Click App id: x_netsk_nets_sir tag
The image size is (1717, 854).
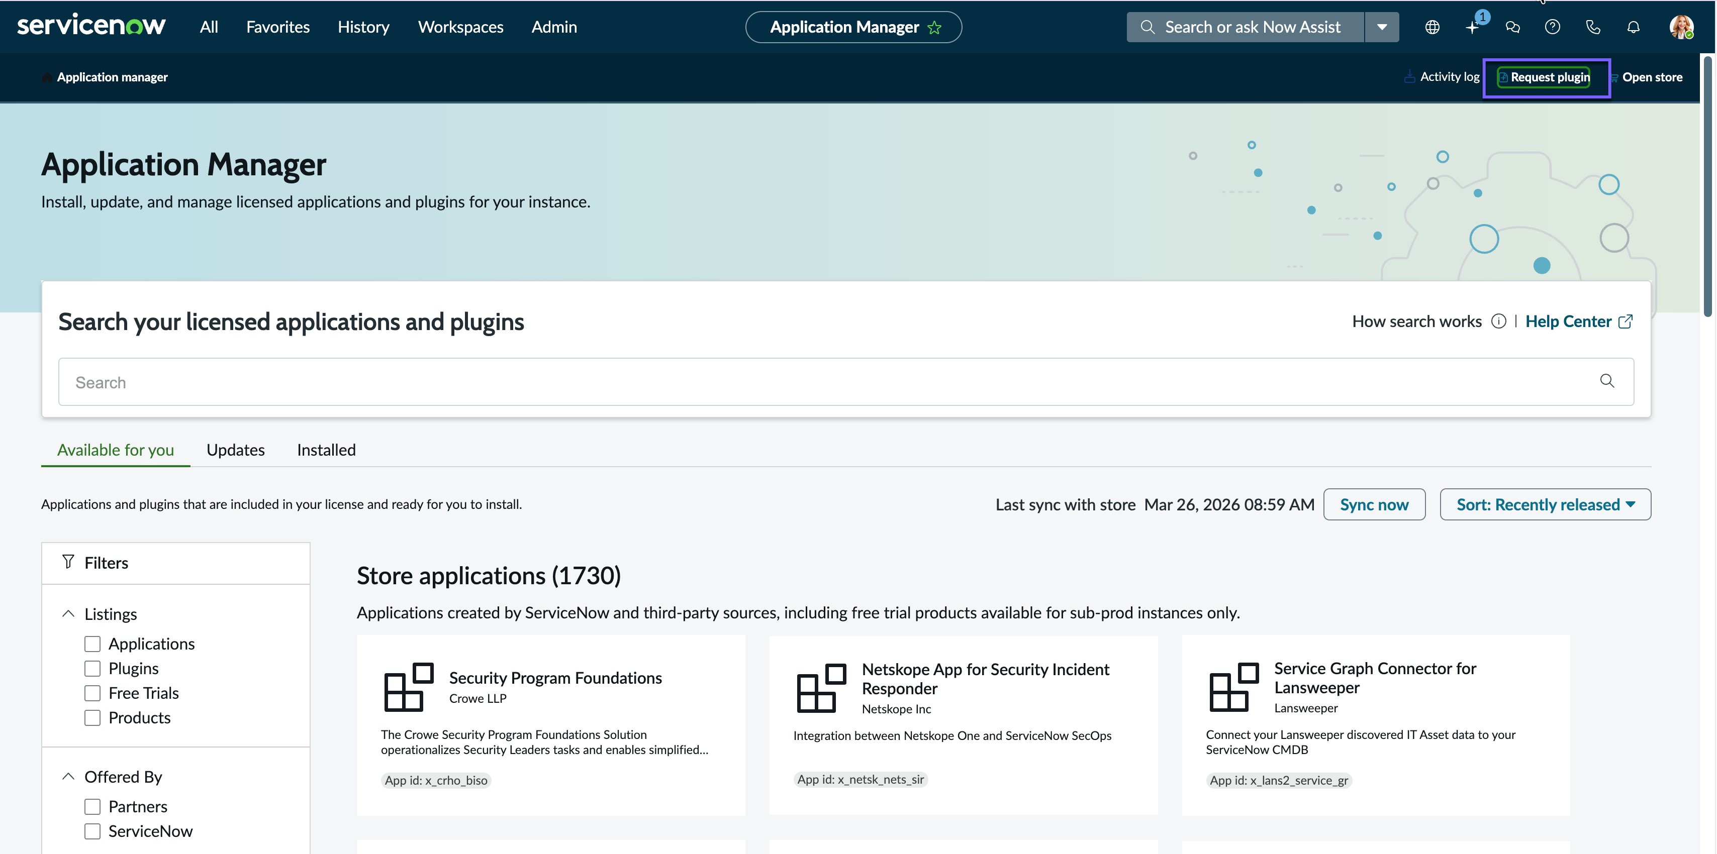click(x=861, y=779)
